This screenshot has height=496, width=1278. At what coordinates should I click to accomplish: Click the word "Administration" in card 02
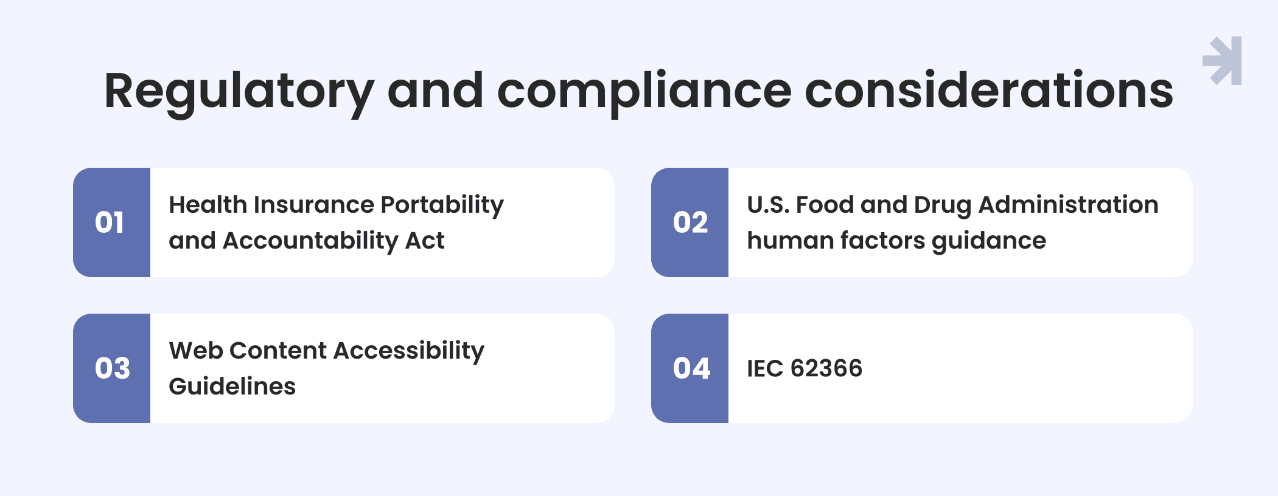1068,205
